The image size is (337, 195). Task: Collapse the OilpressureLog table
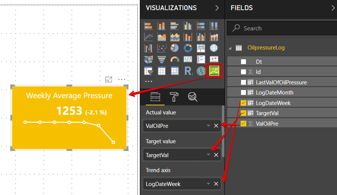[x=229, y=48]
